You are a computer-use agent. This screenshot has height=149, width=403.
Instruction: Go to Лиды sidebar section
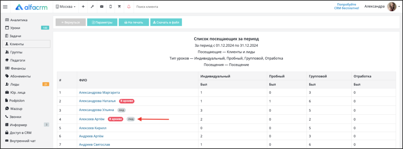coord(15,84)
